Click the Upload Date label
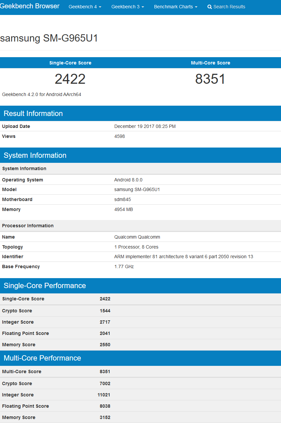The width and height of the screenshot is (281, 423). click(x=16, y=126)
